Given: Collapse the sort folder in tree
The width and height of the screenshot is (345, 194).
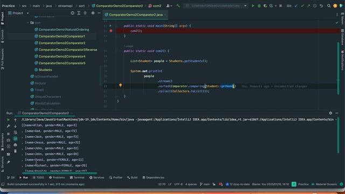Looking at the screenshot, I should (28, 23).
